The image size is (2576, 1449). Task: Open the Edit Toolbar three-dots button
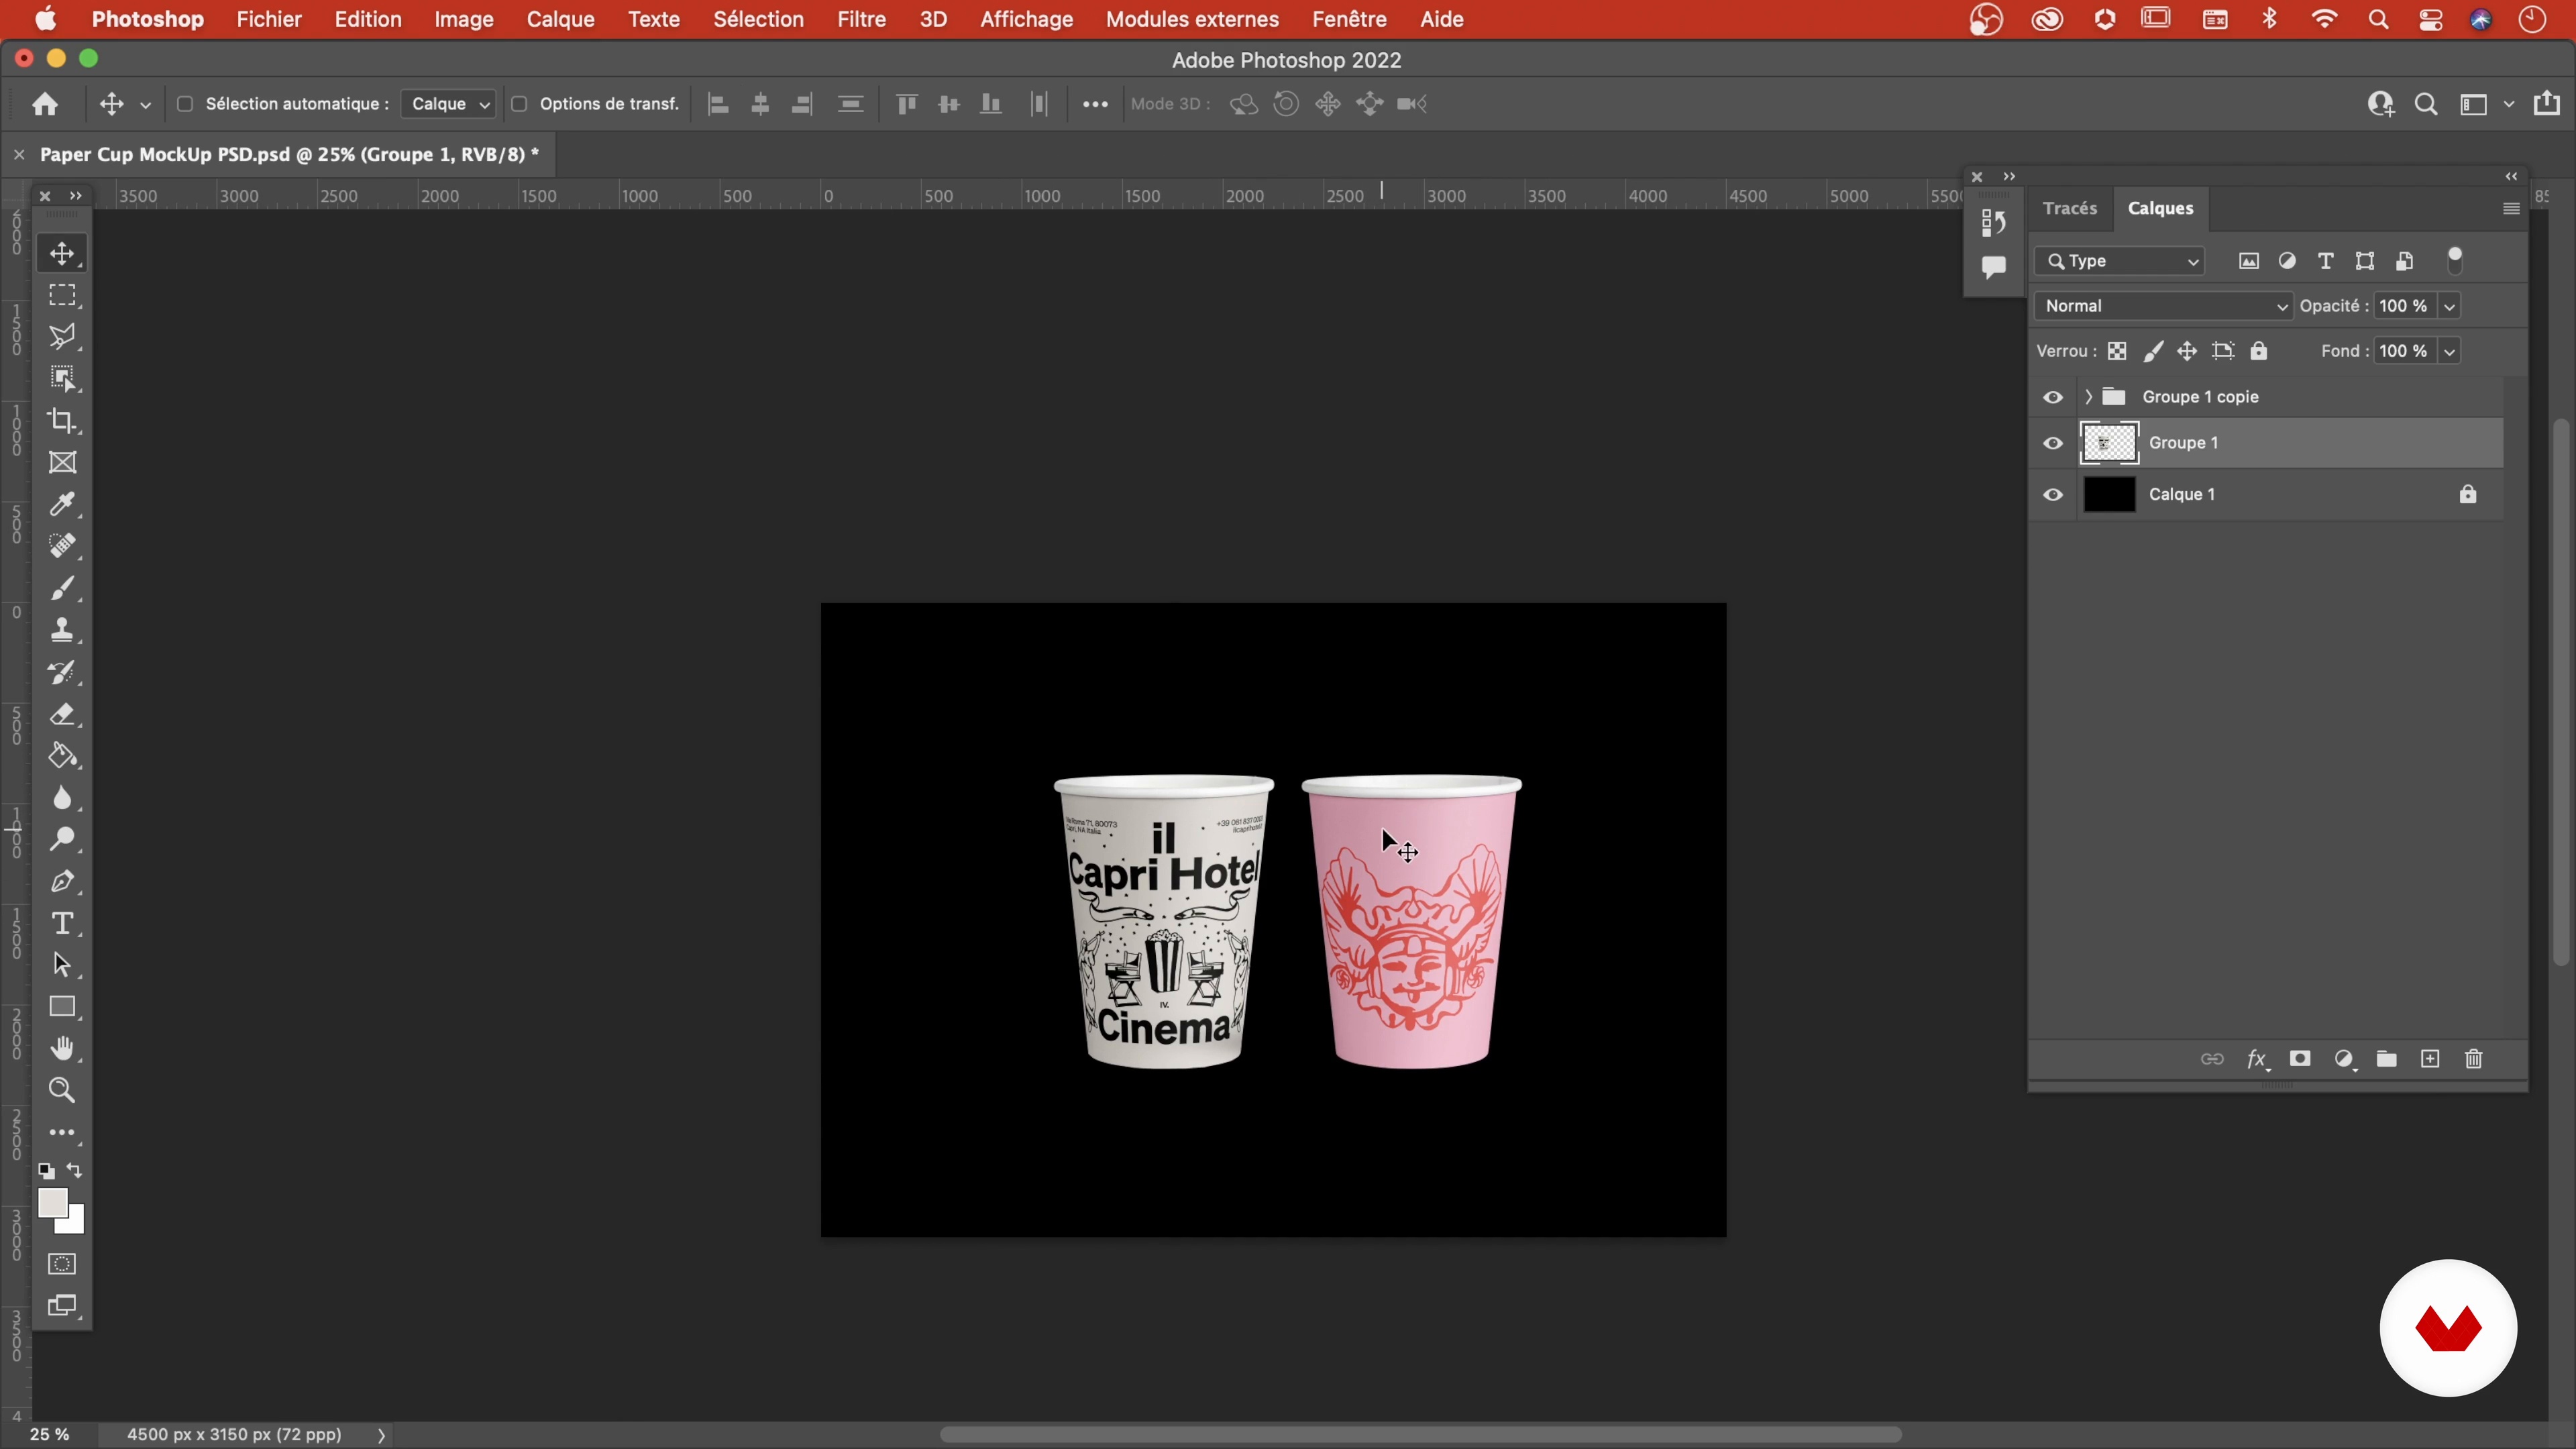(62, 1133)
